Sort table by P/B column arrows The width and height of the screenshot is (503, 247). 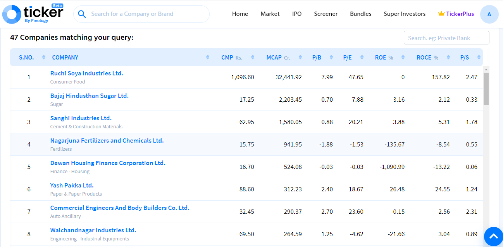click(x=331, y=57)
